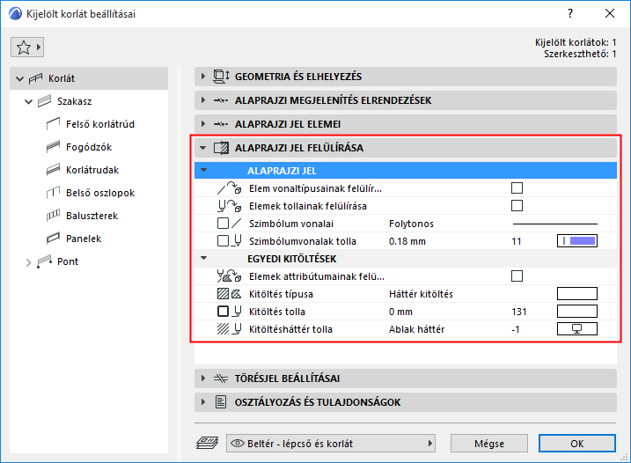Collapse Alaprajzi jel felülírása panel
631x463 pixels.
pos(203,148)
